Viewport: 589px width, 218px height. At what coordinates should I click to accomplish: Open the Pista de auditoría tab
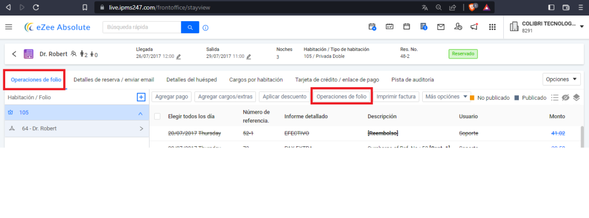pos(412,80)
